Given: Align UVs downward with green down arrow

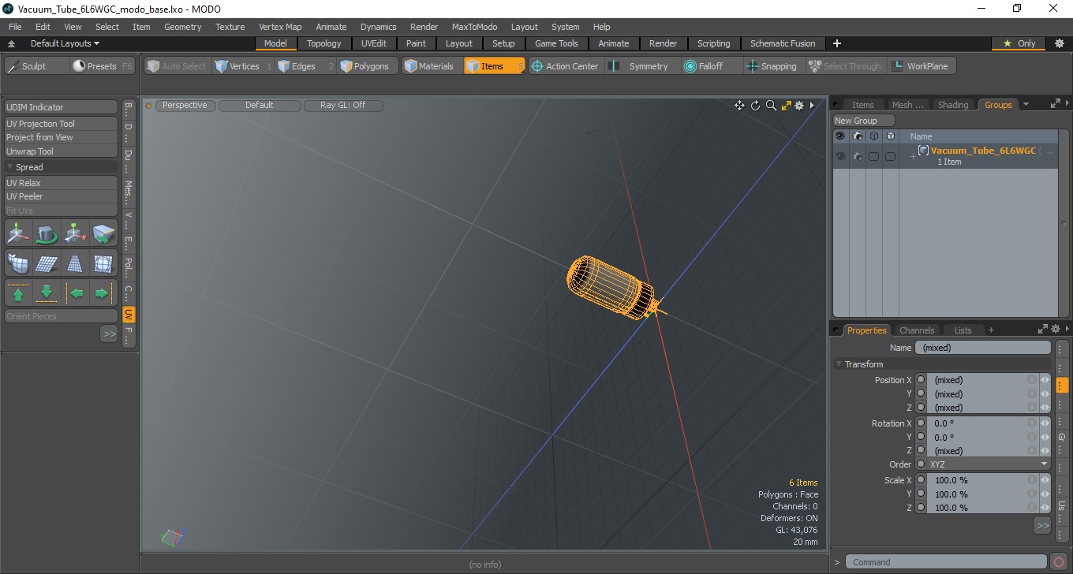Looking at the screenshot, I should pyautogui.click(x=47, y=293).
